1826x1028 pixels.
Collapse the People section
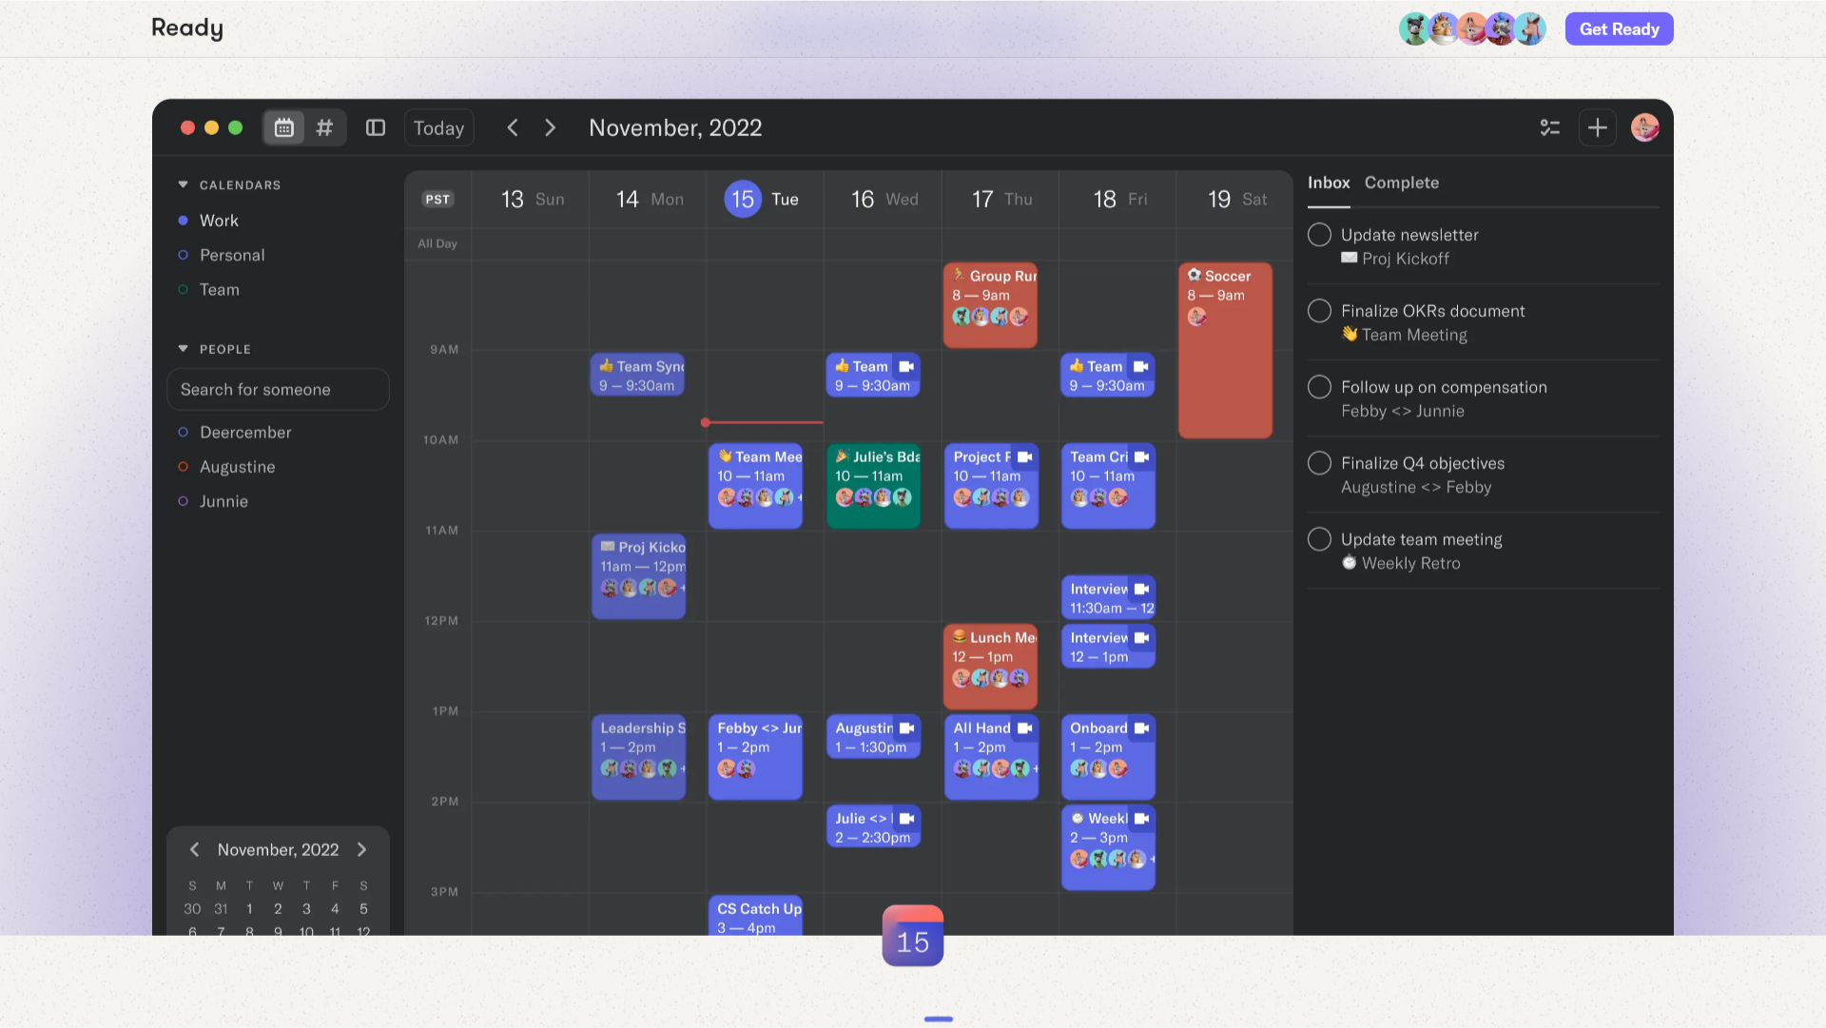pyautogui.click(x=183, y=349)
